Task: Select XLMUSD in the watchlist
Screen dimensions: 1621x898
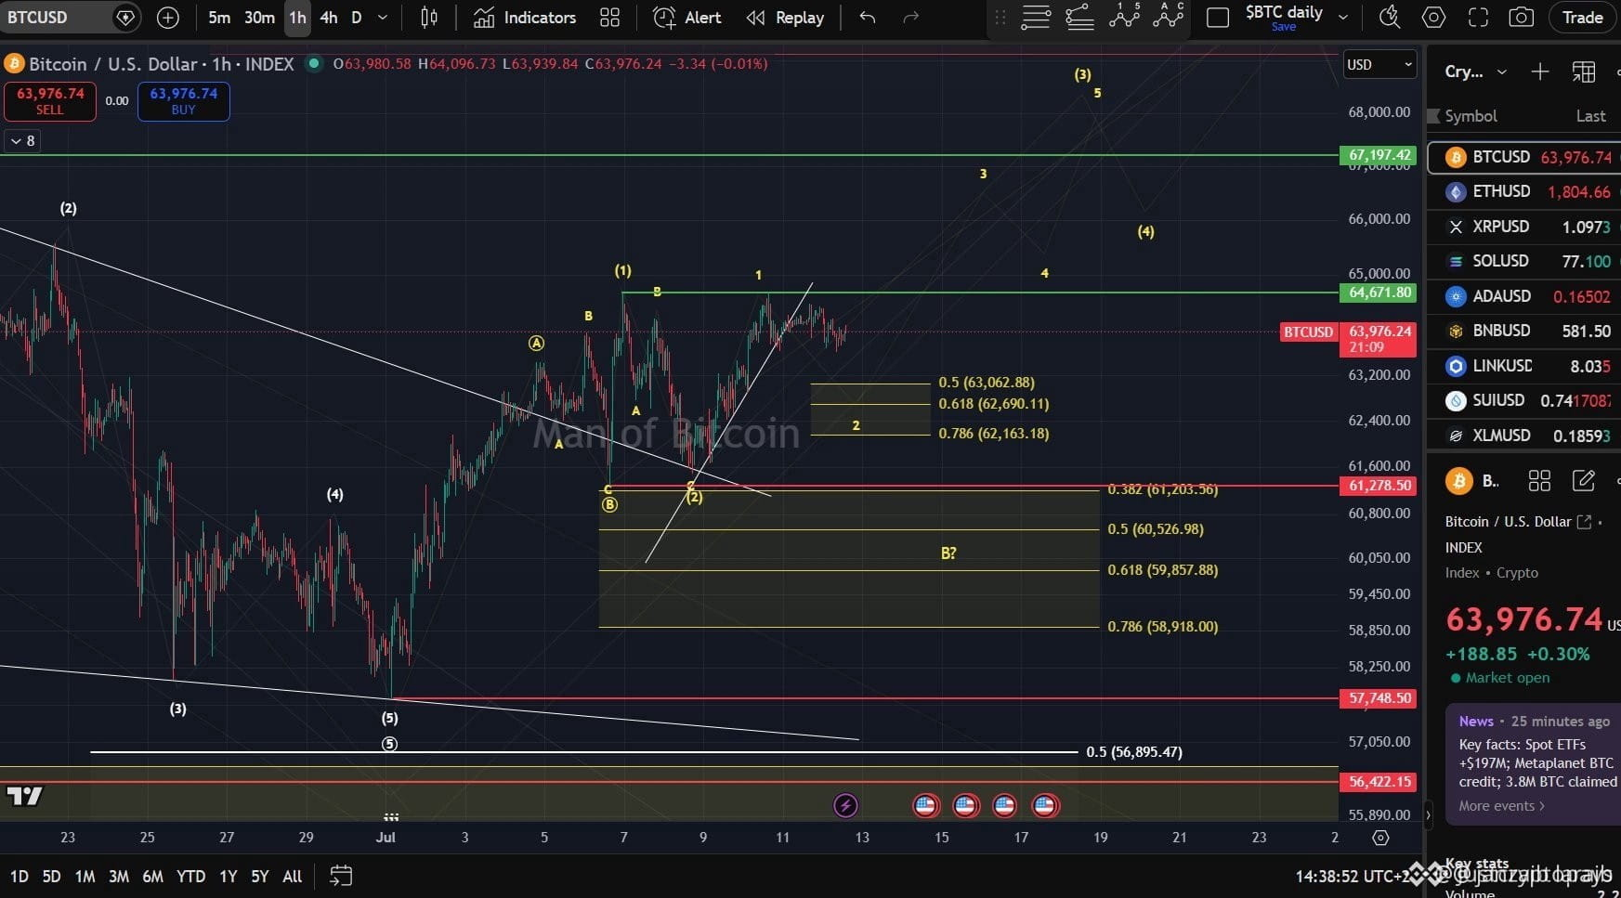Action: pyautogui.click(x=1524, y=436)
